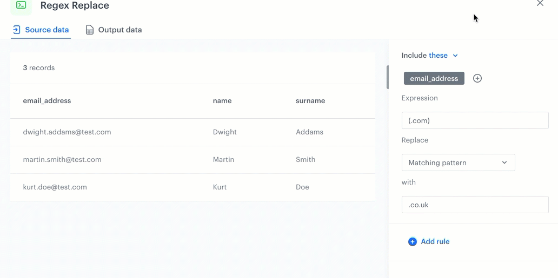Click the vertical scrollbar handle beside the table
This screenshot has height=278, width=558.
(387, 77)
